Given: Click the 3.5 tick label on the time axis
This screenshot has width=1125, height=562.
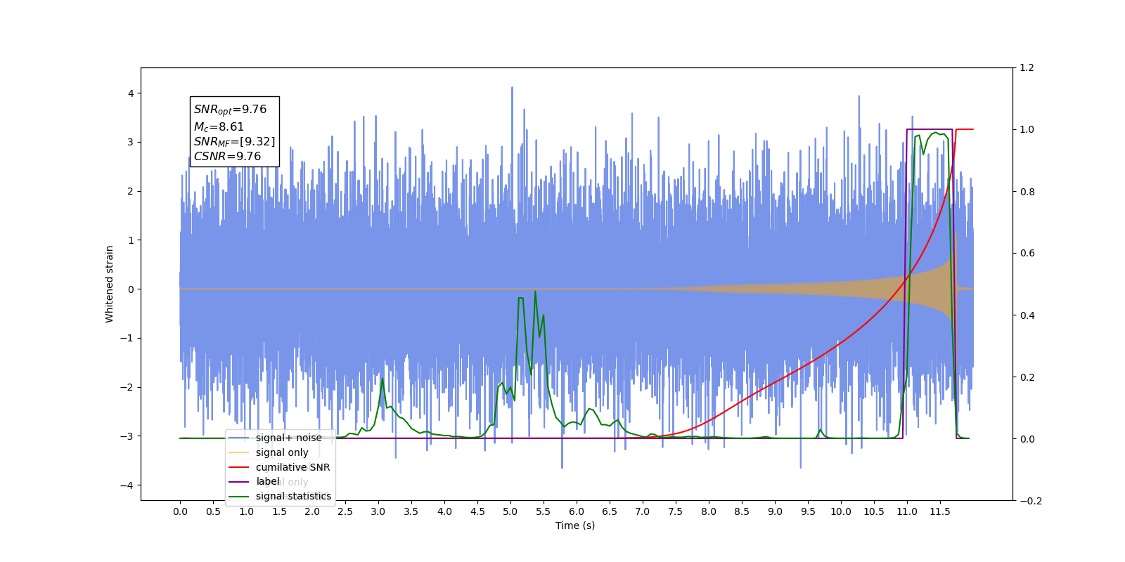Looking at the screenshot, I should (411, 511).
